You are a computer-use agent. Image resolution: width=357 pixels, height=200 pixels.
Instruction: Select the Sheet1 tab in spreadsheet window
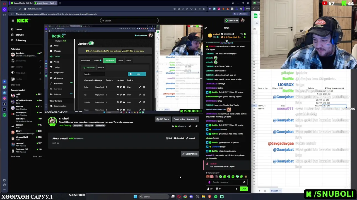(x=276, y=191)
